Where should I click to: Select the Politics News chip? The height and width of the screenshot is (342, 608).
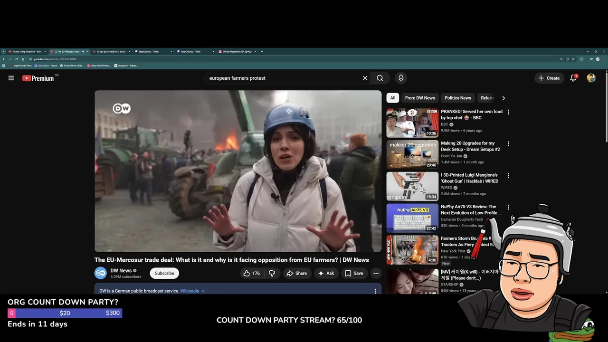click(458, 98)
